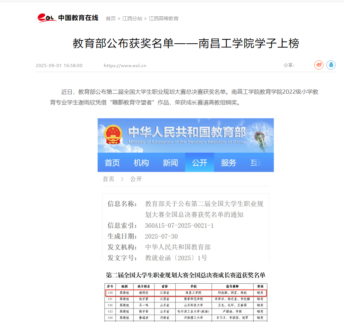Click the 哈尔滨工业大学(威海) cell

tap(193, 311)
